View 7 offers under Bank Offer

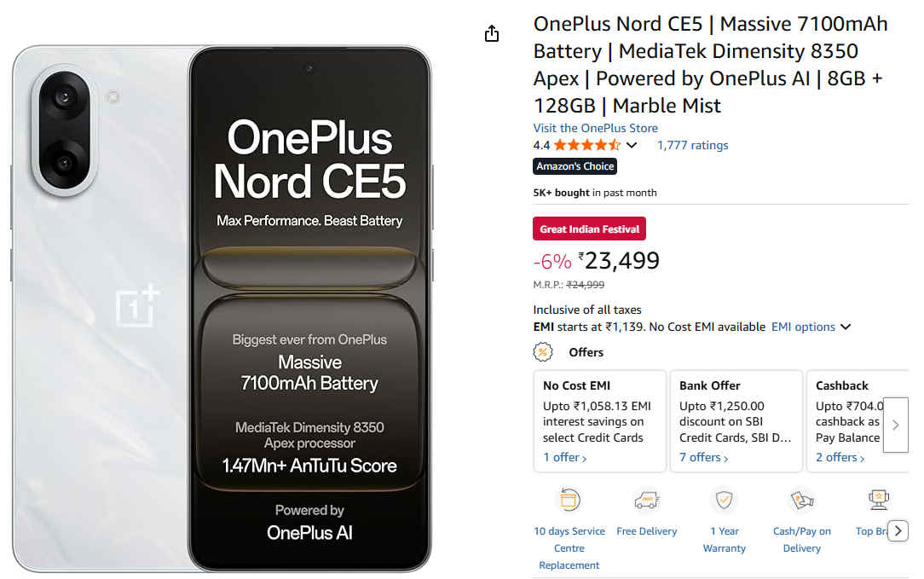pyautogui.click(x=703, y=458)
